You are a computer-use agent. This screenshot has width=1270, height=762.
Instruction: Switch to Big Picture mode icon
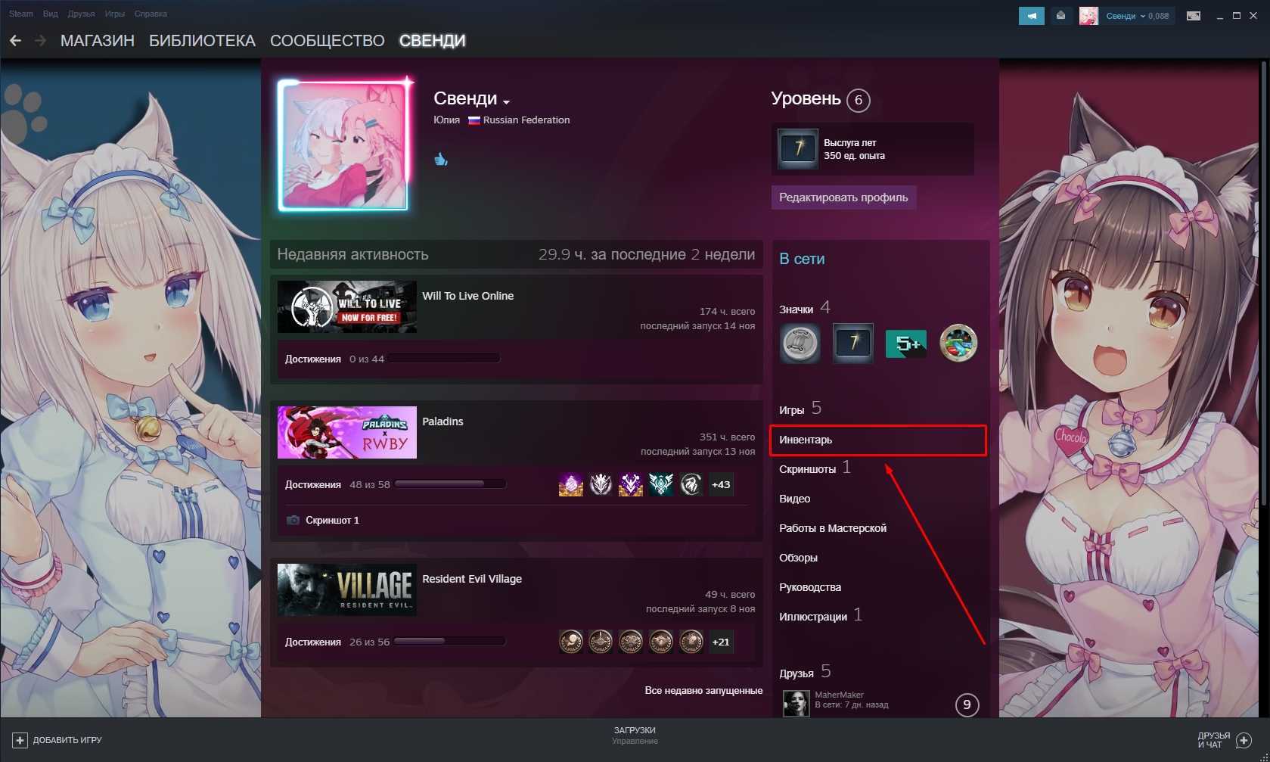pyautogui.click(x=1194, y=16)
